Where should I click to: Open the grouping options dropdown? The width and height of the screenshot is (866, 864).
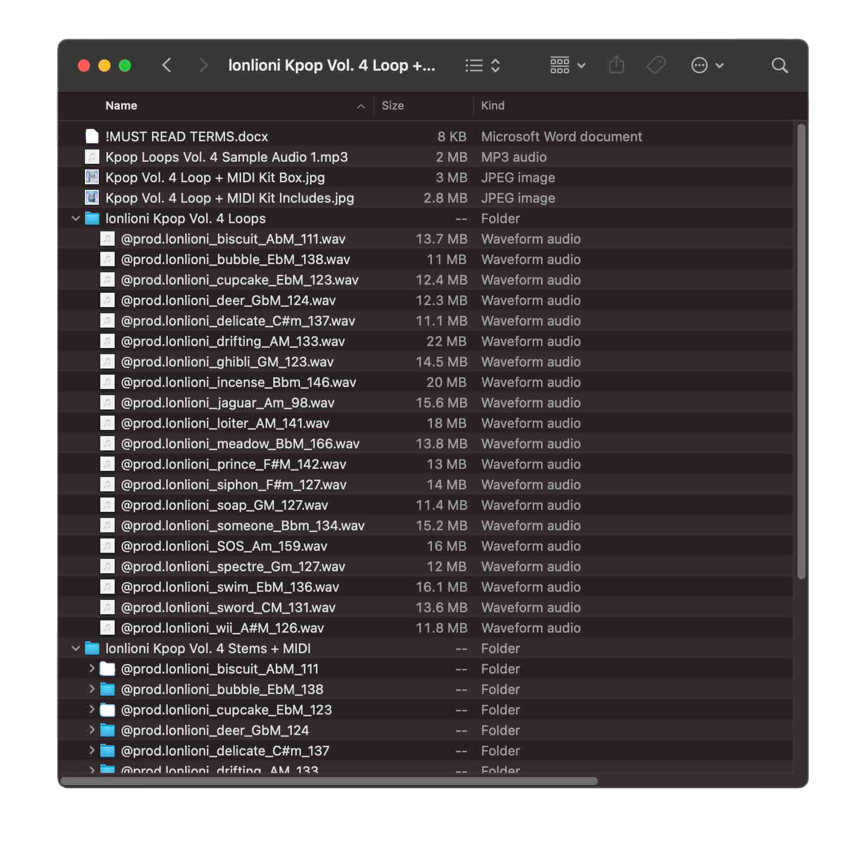pos(567,66)
